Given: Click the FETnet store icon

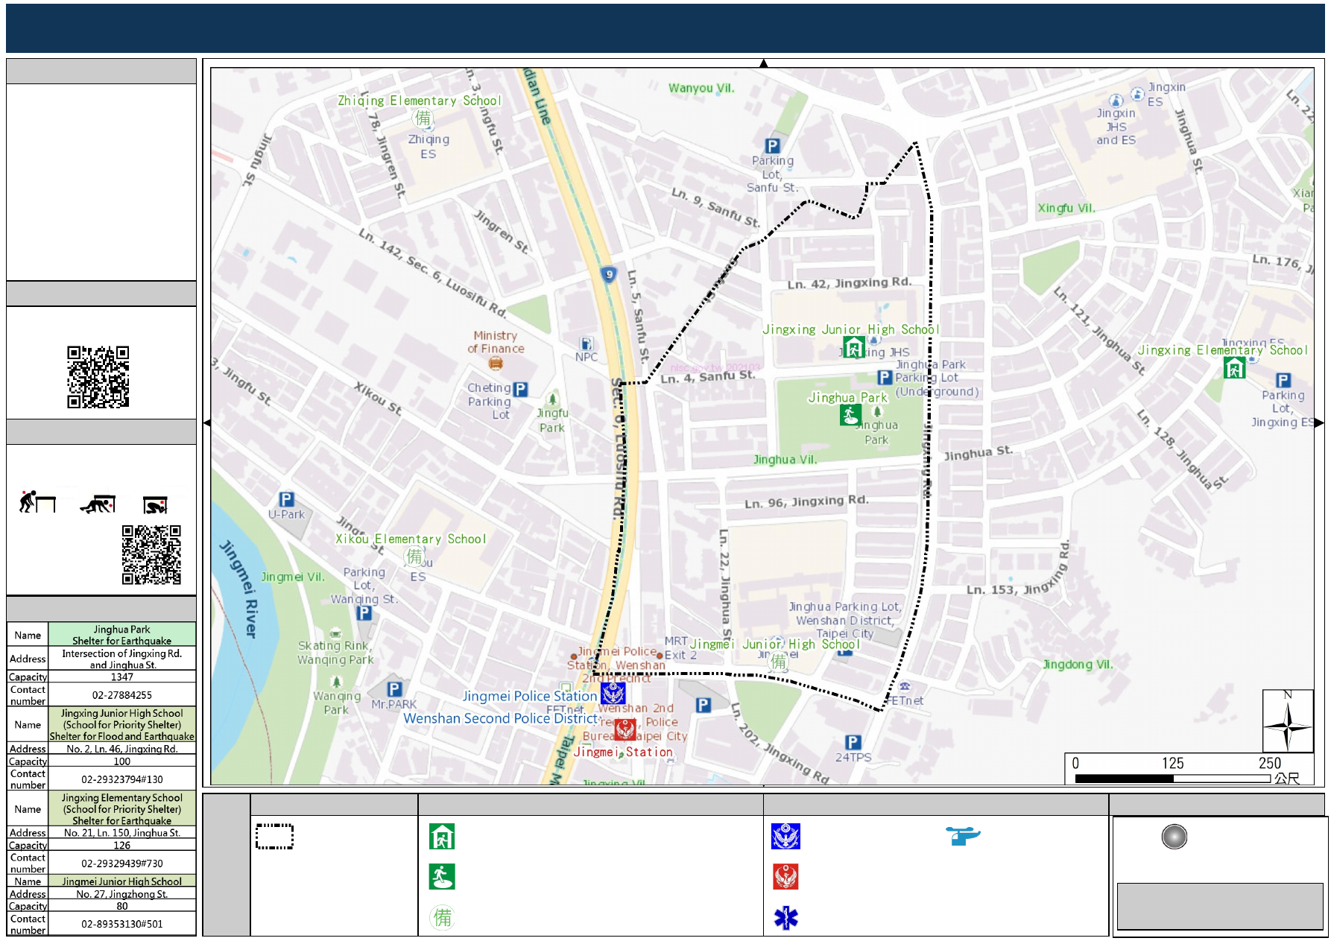Looking at the screenshot, I should pos(904,686).
